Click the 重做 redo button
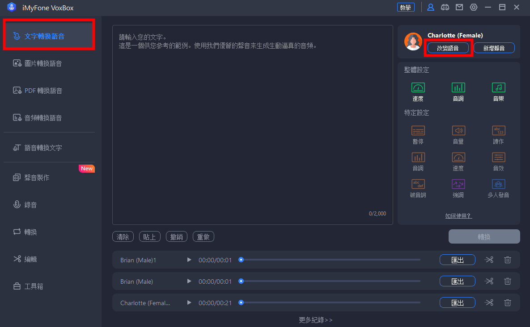This screenshot has height=327, width=530. click(x=203, y=236)
